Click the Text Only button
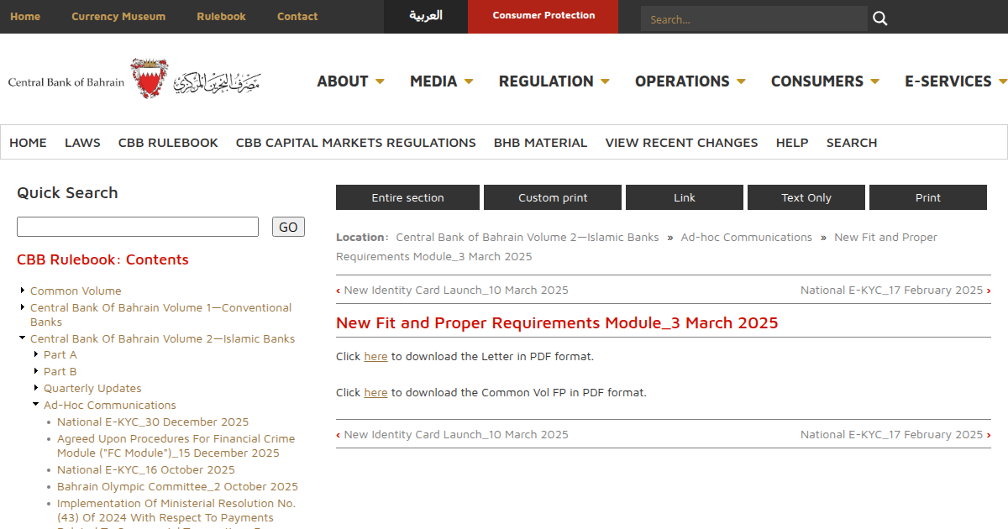 pyautogui.click(x=806, y=196)
